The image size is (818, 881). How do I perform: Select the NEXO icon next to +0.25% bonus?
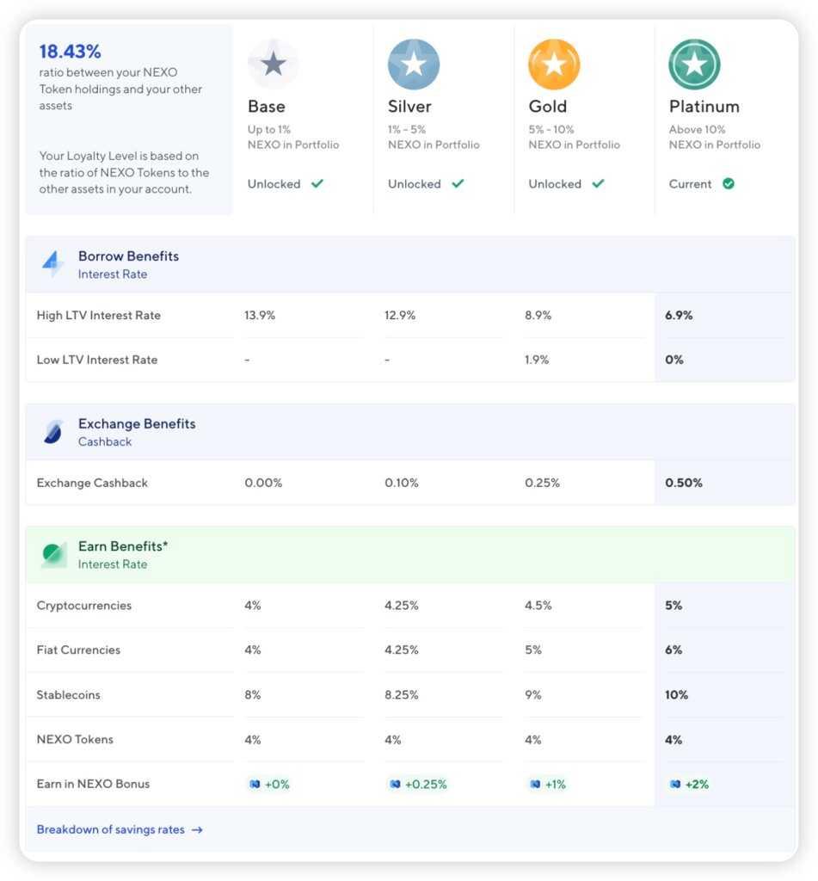tap(393, 784)
